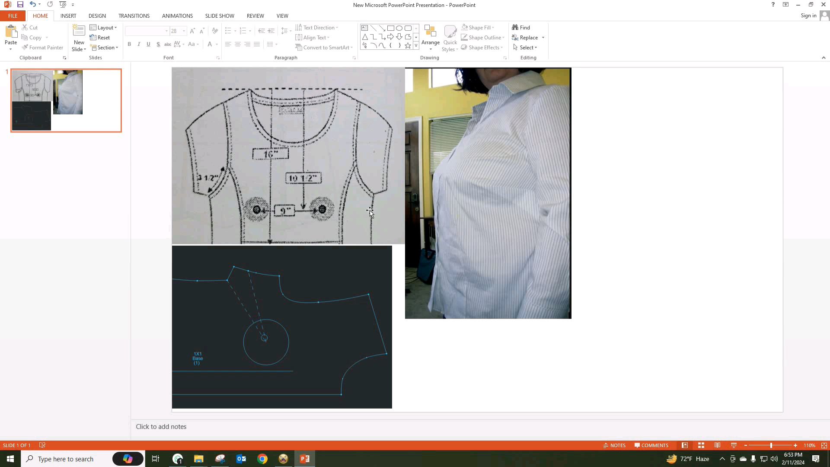Click the Find binoculars icon

(x=515, y=27)
